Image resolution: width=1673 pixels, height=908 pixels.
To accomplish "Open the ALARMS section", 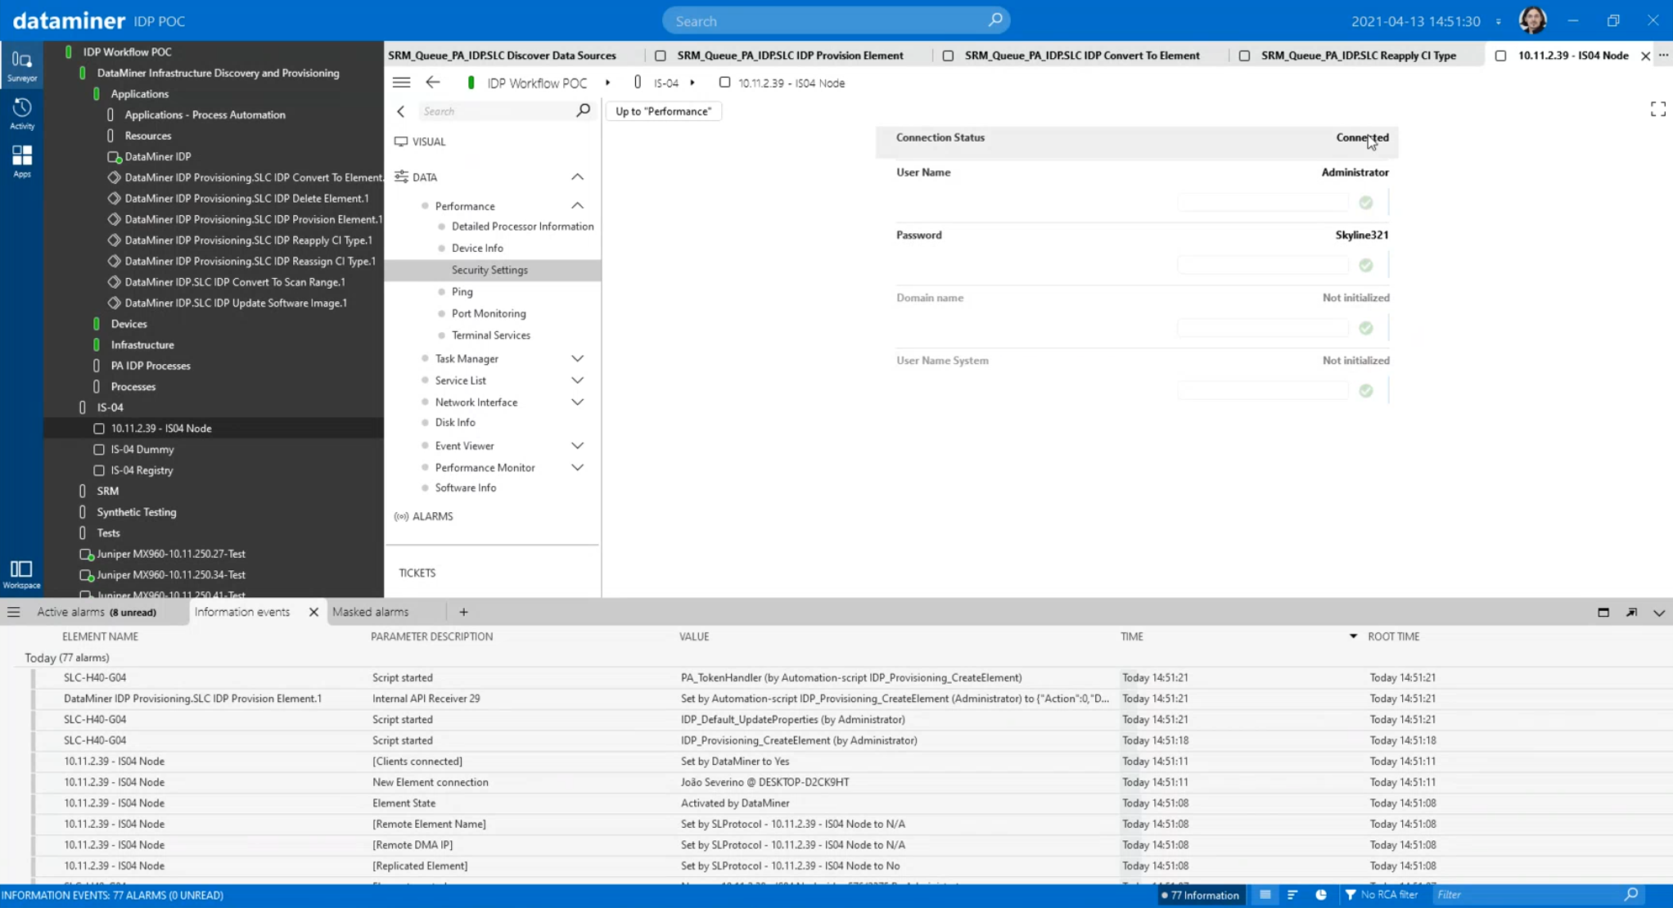I will pos(432,516).
